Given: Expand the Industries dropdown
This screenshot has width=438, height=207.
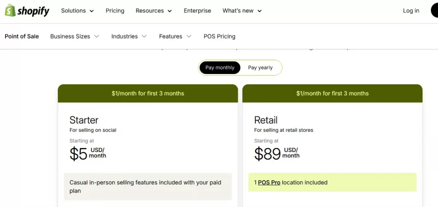Looking at the screenshot, I should click(129, 36).
